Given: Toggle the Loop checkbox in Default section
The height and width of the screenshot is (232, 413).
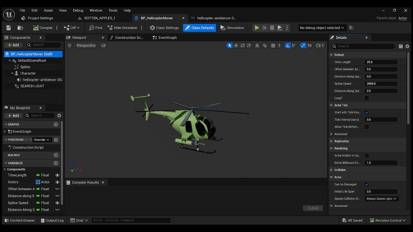Looking at the screenshot, I should click(x=367, y=98).
